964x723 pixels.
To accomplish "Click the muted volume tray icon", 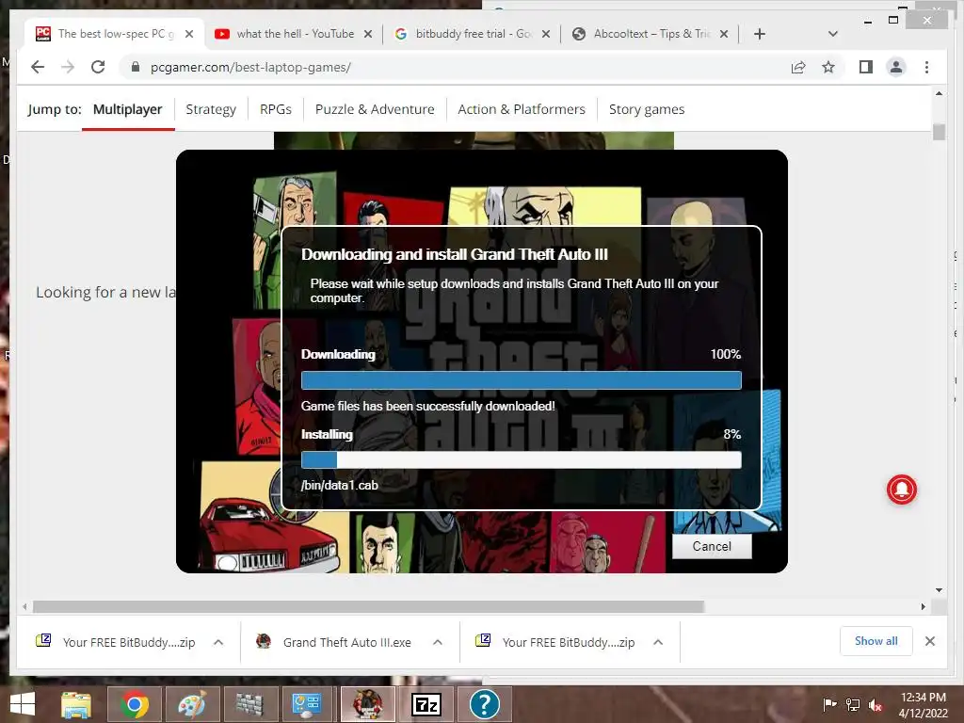I will [876, 704].
